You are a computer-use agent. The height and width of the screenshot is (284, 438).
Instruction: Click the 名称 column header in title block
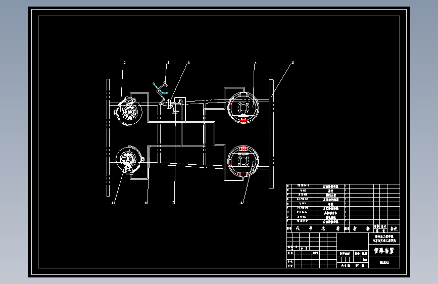331,228
